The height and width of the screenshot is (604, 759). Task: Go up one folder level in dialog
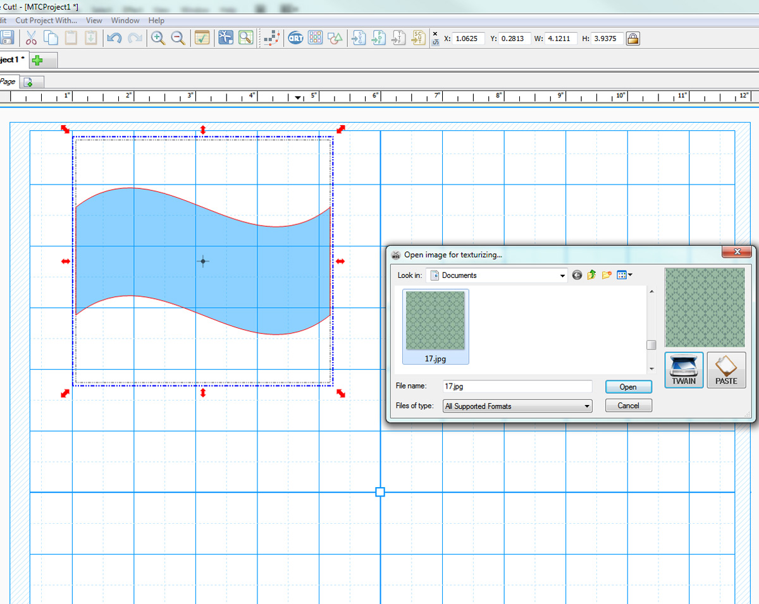click(592, 275)
